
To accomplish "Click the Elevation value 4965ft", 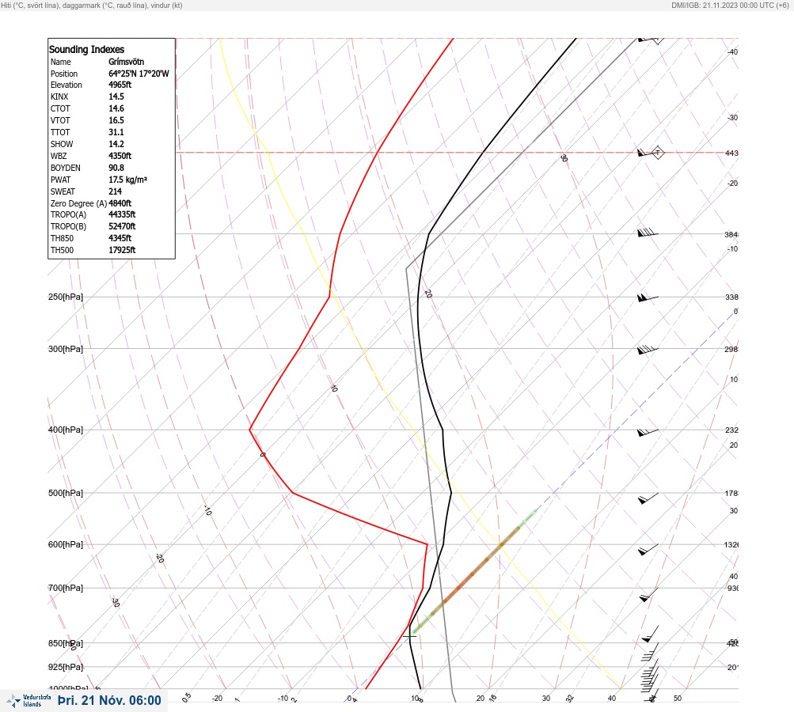I will pos(120,85).
